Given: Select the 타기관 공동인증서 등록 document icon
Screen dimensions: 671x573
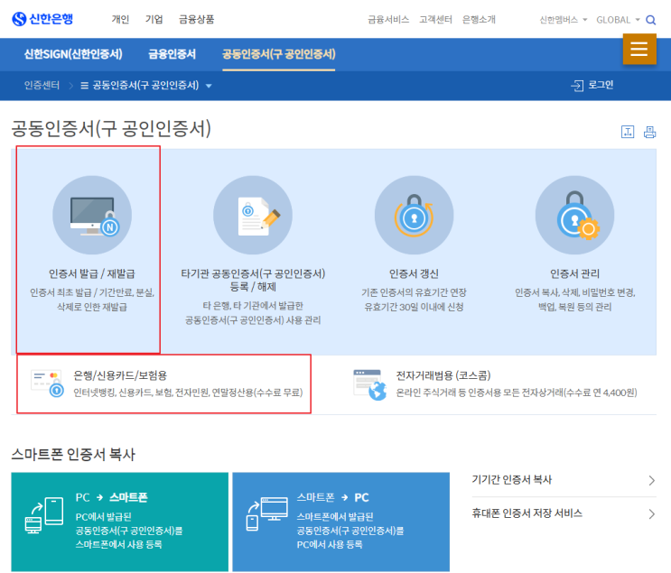Looking at the screenshot, I should 253,215.
